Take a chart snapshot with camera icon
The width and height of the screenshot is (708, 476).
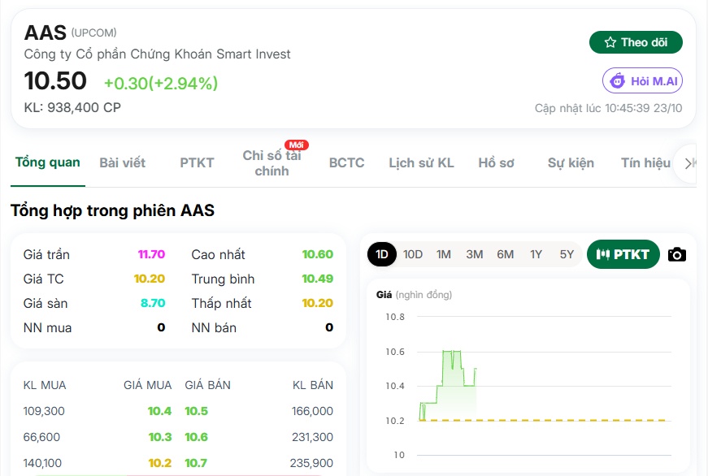pos(677,254)
